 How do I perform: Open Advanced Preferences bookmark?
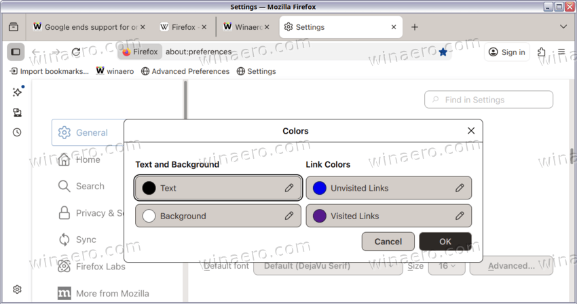pos(185,71)
